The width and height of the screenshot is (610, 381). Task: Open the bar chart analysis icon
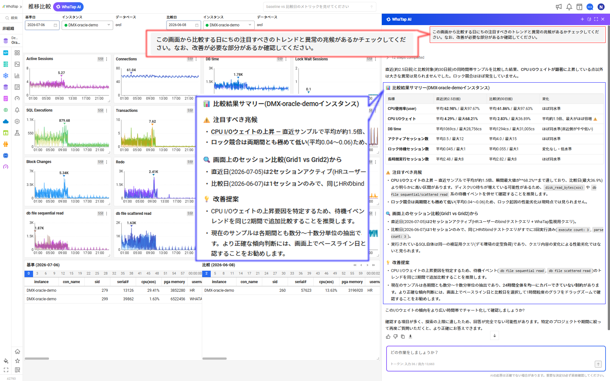(17, 76)
